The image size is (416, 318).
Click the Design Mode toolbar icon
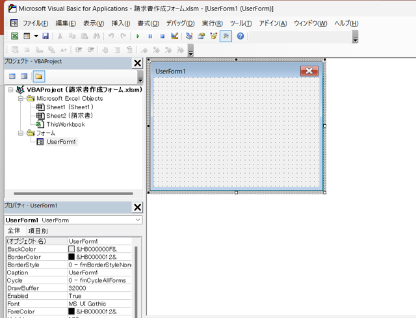pos(175,36)
